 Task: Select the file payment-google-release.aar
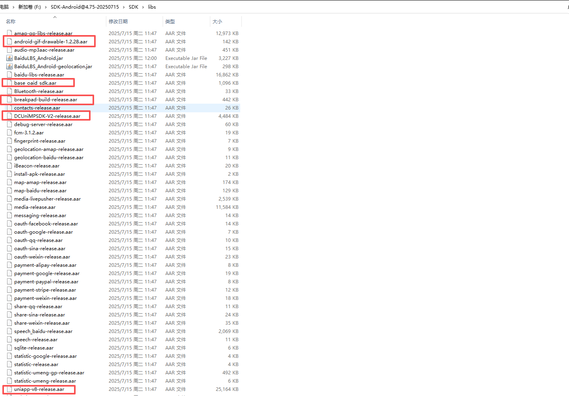(47, 273)
